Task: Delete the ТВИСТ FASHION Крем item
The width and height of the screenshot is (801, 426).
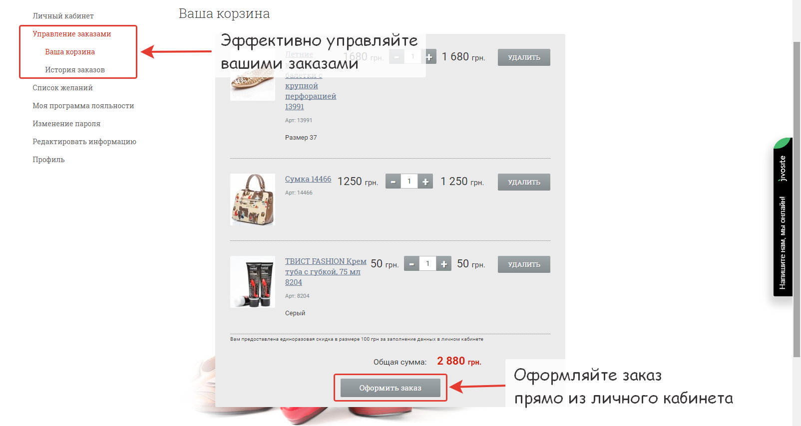Action: [524, 264]
